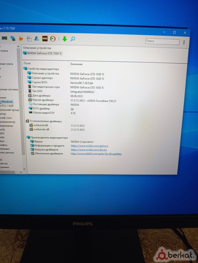Open the cache and memory benchmark RAM-stick icon

click(x=5, y=38)
